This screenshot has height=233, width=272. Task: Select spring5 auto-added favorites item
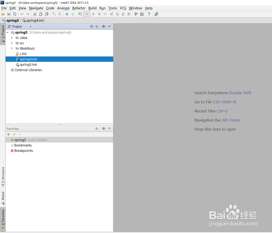coord(59,140)
